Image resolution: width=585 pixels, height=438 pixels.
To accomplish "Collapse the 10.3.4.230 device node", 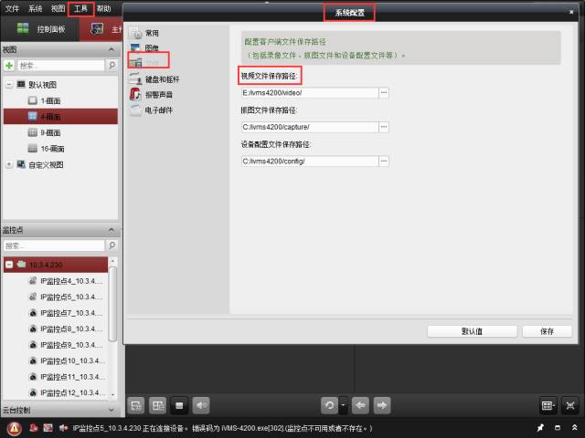I will point(9,265).
